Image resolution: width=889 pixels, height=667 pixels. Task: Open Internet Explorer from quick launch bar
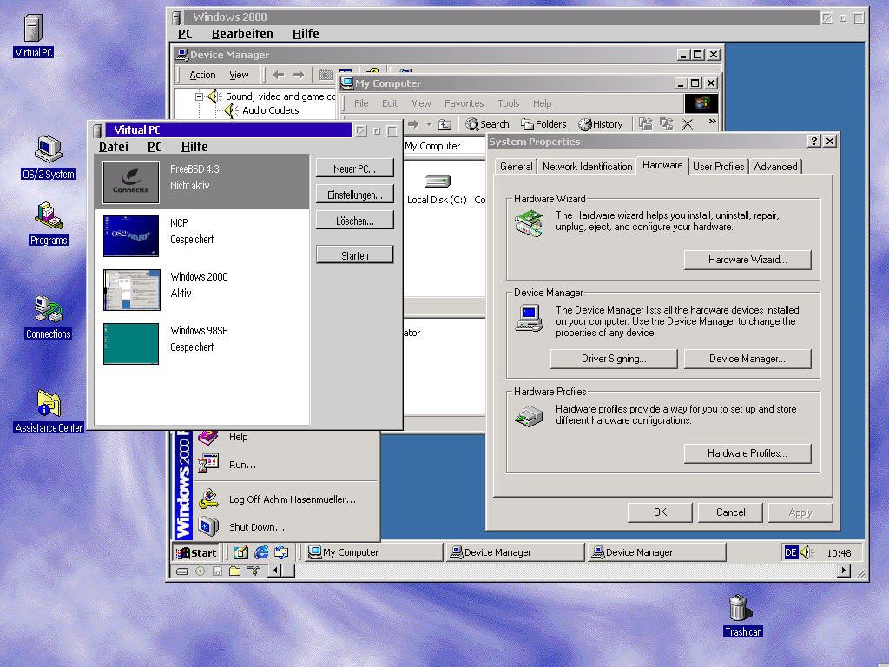tap(260, 552)
